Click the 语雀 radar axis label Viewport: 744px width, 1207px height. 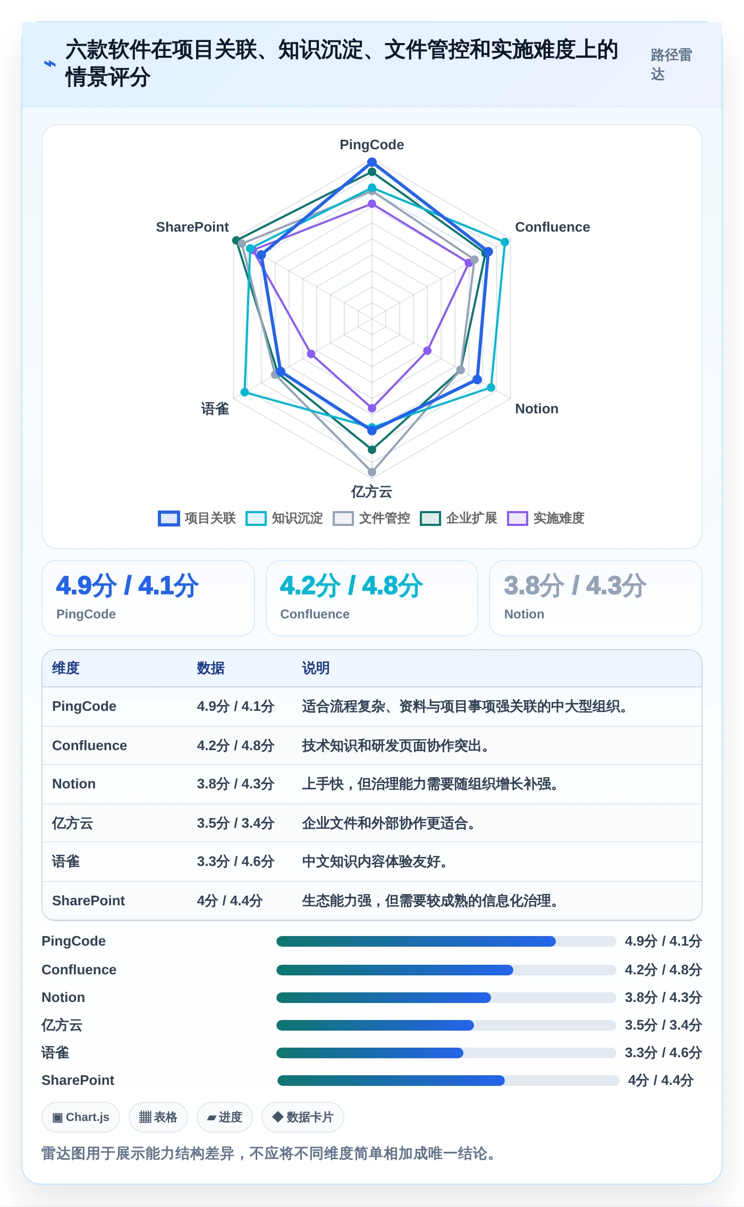click(215, 409)
